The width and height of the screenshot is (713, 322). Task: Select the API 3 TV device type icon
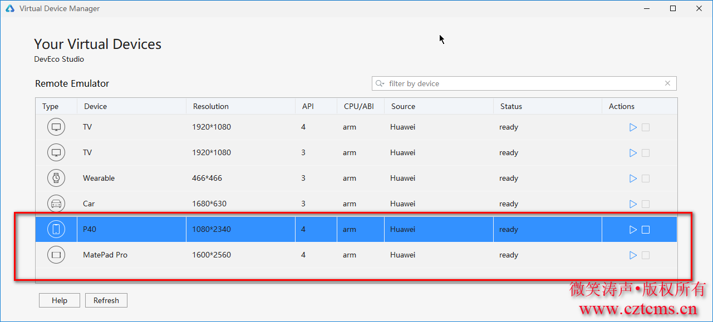(x=56, y=152)
